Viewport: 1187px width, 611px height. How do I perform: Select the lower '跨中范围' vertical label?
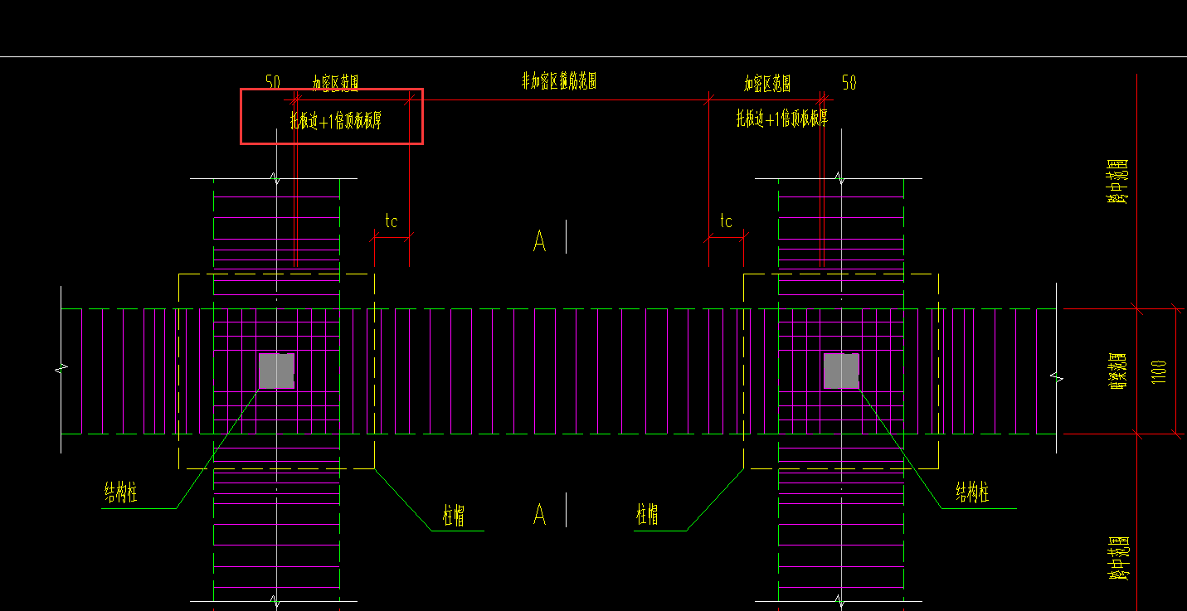(x=1121, y=558)
